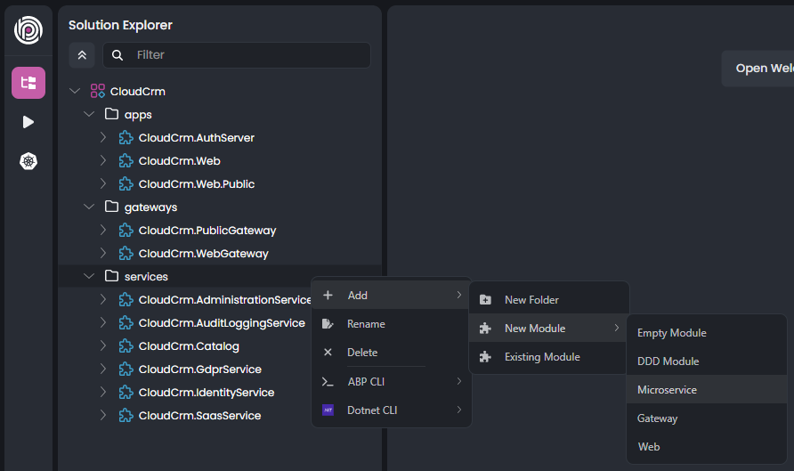Click the CloudCrm.WebGateway module puzzle icon
This screenshot has width=794, height=471.
point(126,253)
